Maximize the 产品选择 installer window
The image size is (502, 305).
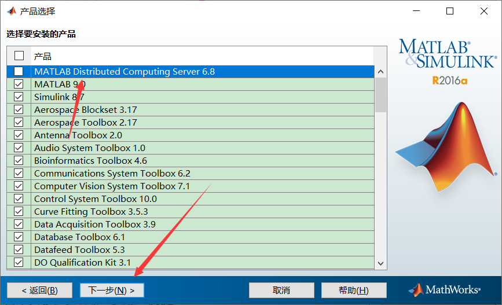click(450, 11)
